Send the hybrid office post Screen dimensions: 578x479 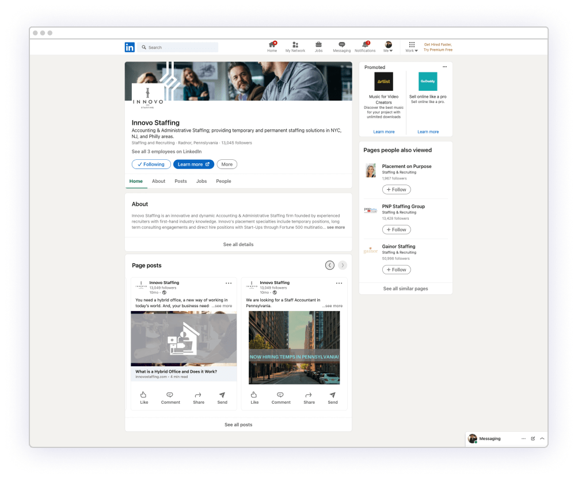pyautogui.click(x=222, y=397)
